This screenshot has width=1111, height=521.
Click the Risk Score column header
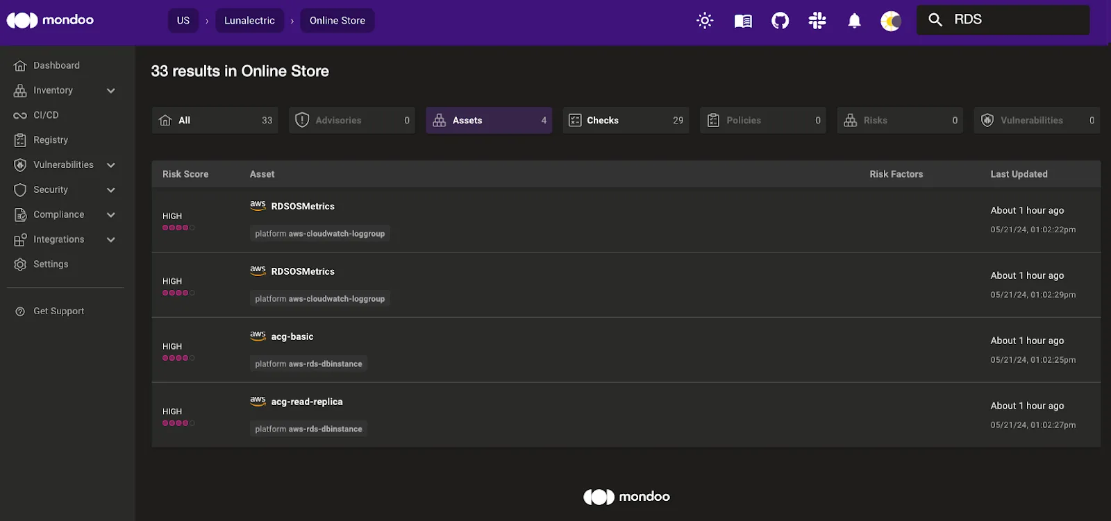[x=185, y=174]
